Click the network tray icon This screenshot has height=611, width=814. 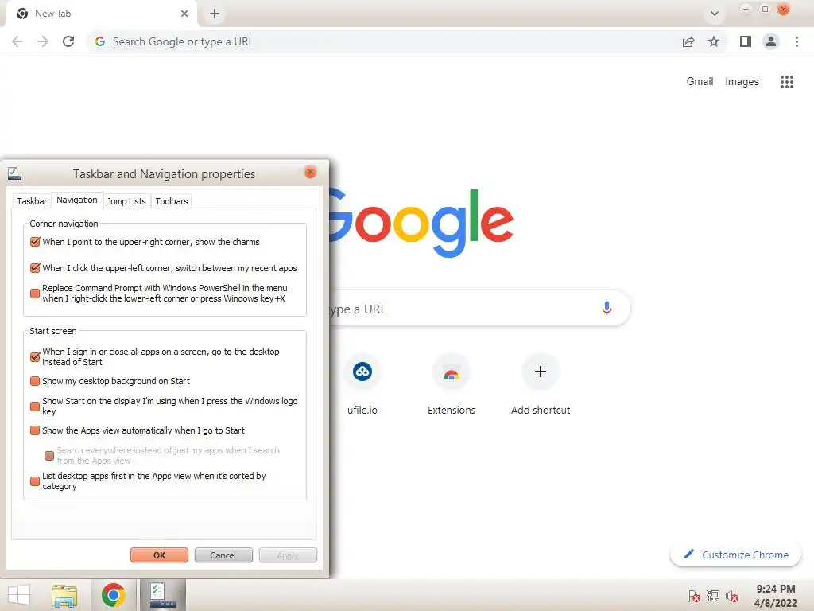(x=713, y=596)
